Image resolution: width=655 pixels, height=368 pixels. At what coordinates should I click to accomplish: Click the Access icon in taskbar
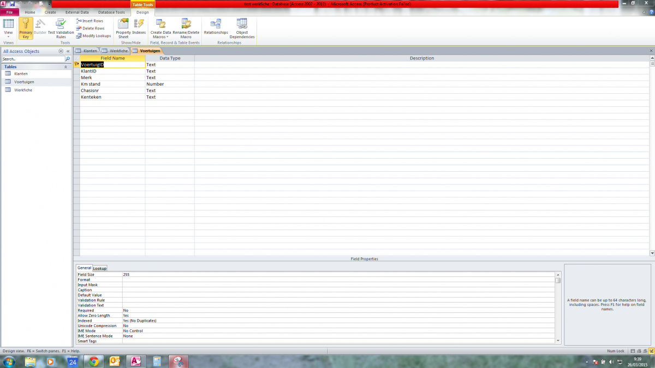coord(135,361)
